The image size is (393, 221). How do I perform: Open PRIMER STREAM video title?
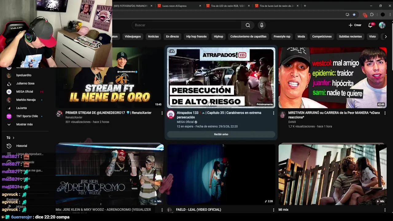[108, 113]
